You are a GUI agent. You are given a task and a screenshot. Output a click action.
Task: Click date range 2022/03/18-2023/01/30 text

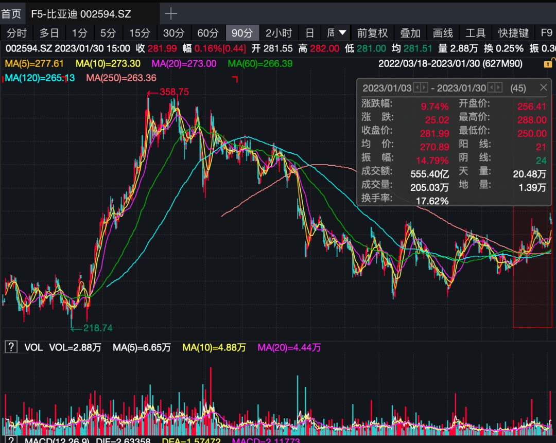[x=450, y=64]
